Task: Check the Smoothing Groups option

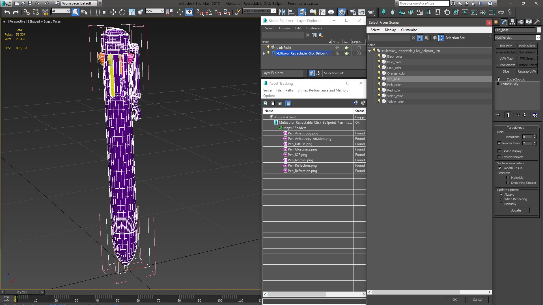Action: (x=508, y=183)
